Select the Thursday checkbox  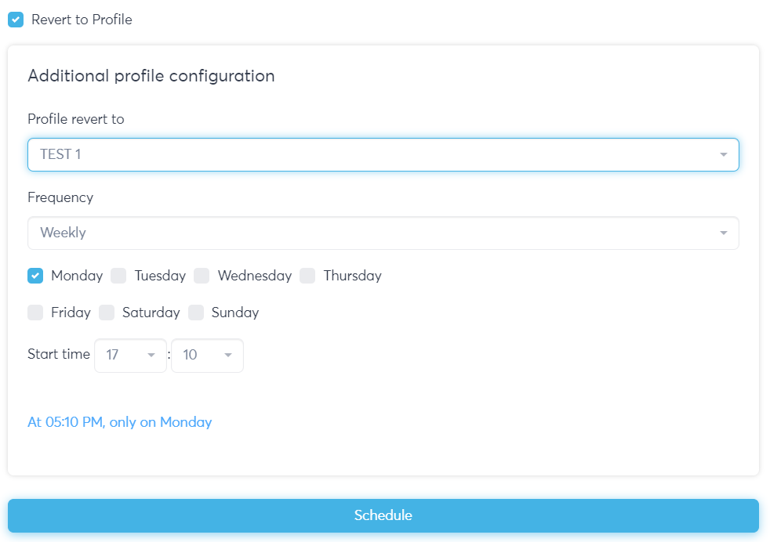tap(307, 276)
